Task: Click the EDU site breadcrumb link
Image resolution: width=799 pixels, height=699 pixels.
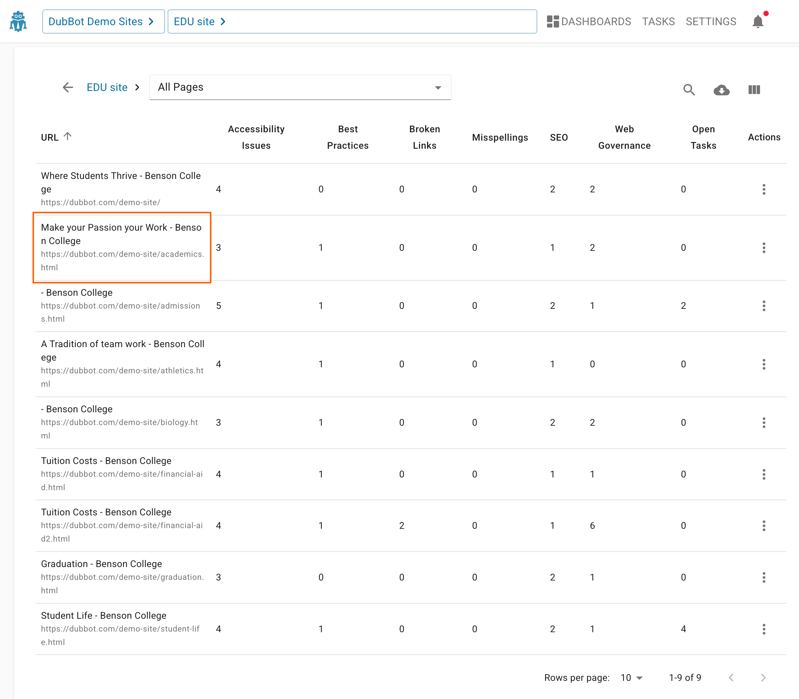Action: click(107, 87)
